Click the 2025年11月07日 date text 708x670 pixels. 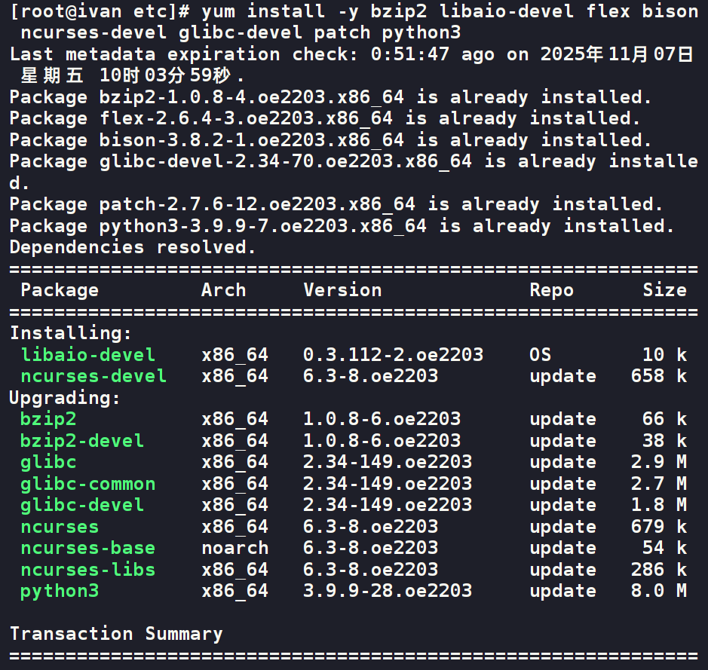click(x=617, y=54)
